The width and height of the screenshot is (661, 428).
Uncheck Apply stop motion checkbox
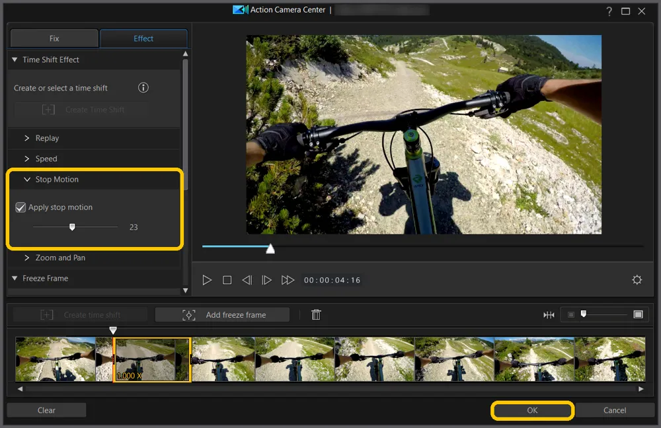[20, 207]
